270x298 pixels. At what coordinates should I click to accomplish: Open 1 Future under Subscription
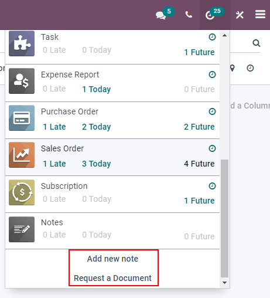[x=199, y=201]
